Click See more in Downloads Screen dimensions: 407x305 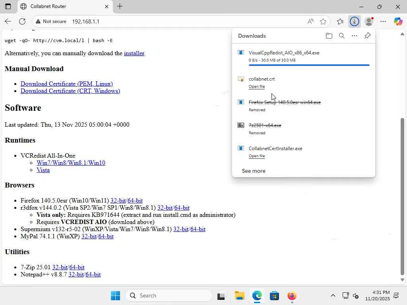coord(254,171)
